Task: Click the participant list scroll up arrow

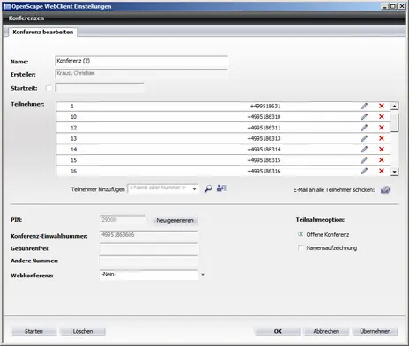Action: click(395, 106)
